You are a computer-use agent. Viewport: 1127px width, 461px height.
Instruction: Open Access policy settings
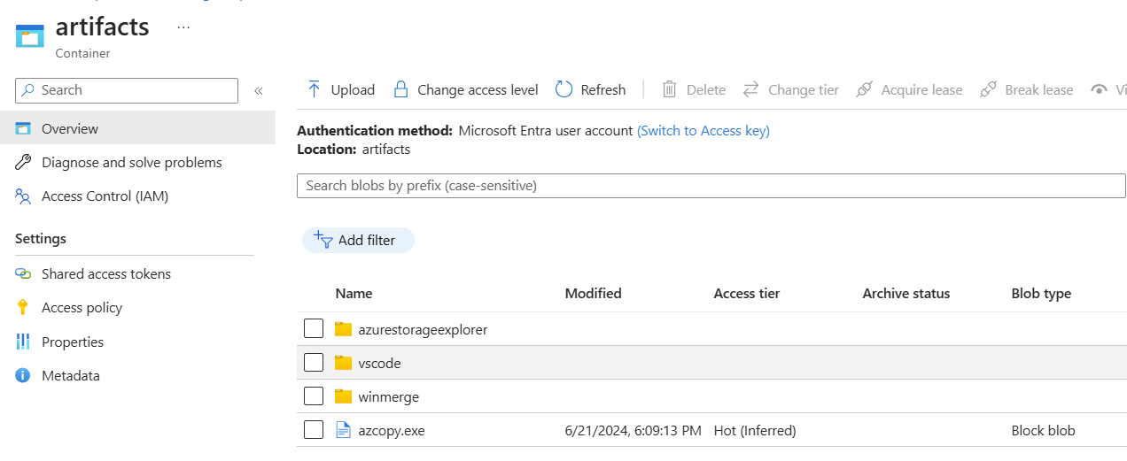tap(82, 308)
